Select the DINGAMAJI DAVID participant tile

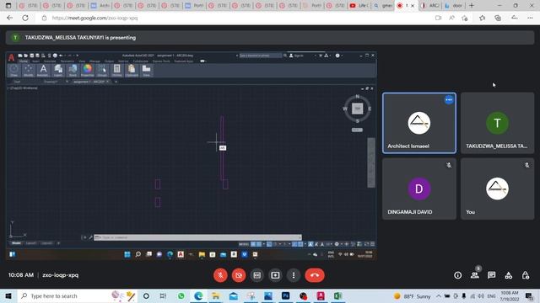tap(419, 189)
